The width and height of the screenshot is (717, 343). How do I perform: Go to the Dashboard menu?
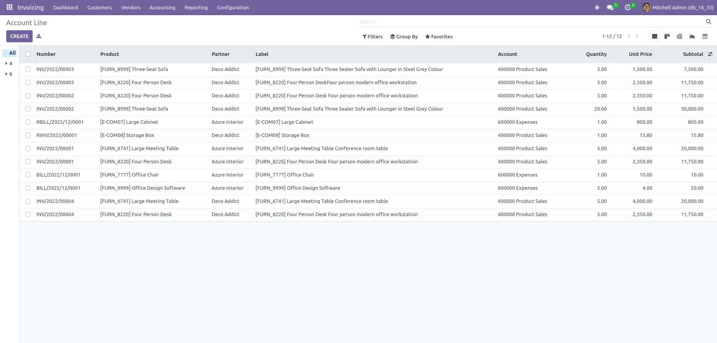coord(66,7)
